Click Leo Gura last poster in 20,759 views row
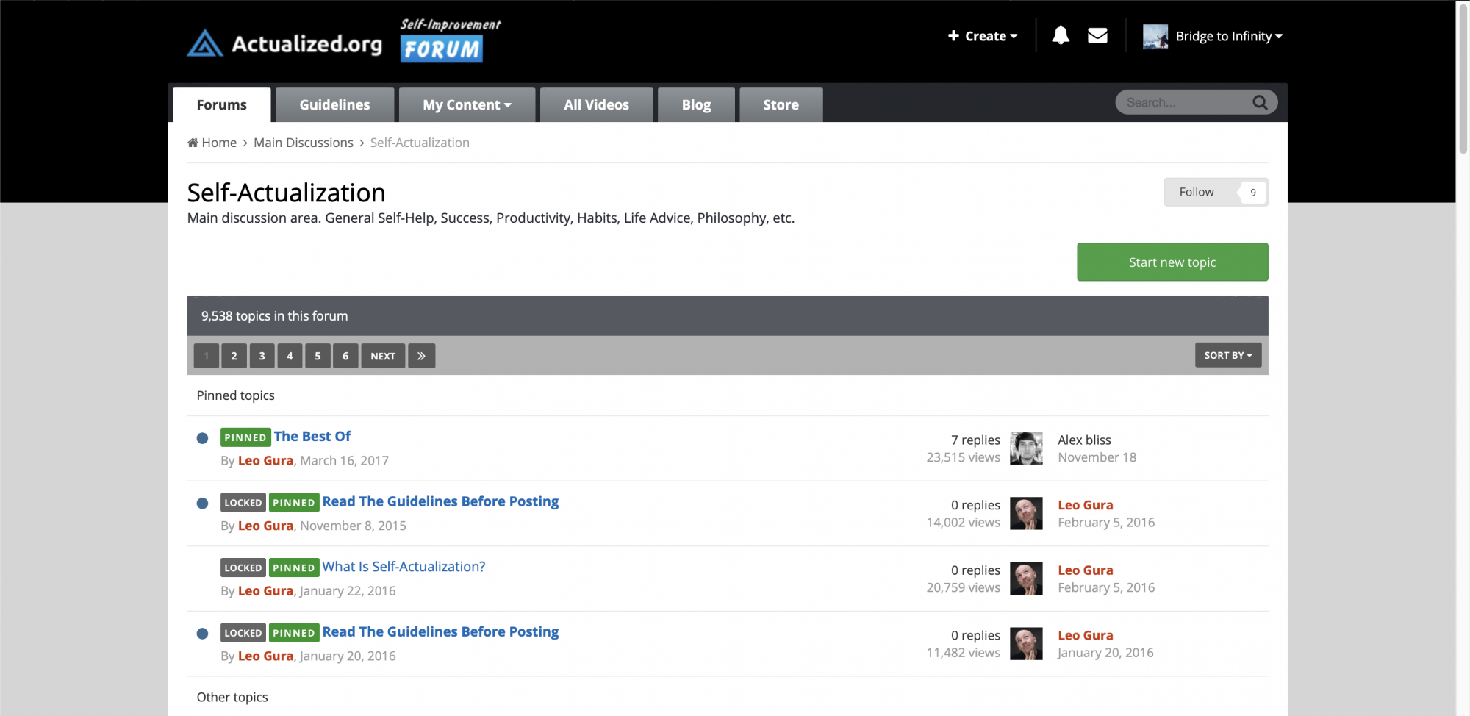 coord(1085,570)
